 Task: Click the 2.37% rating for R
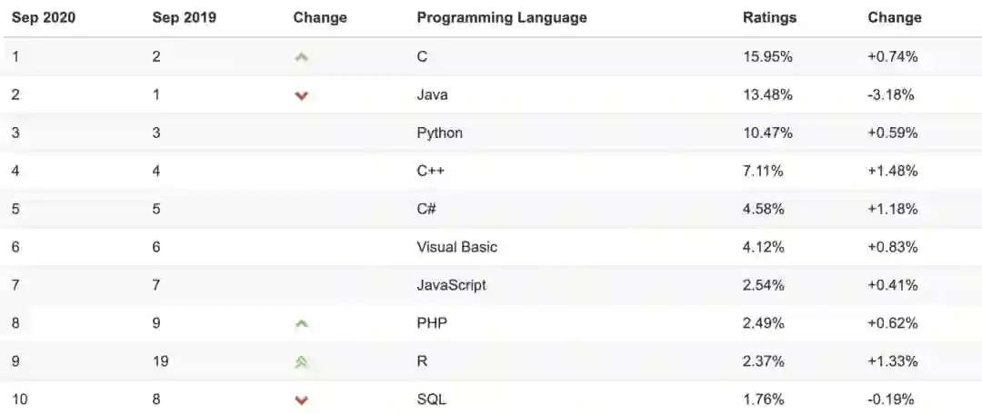pyautogui.click(x=764, y=361)
